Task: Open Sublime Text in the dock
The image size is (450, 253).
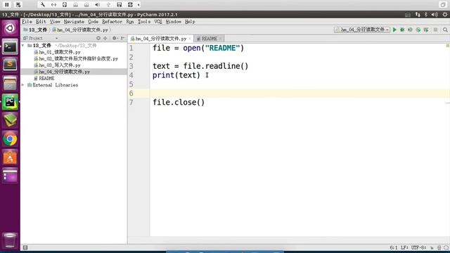Action: (10, 65)
